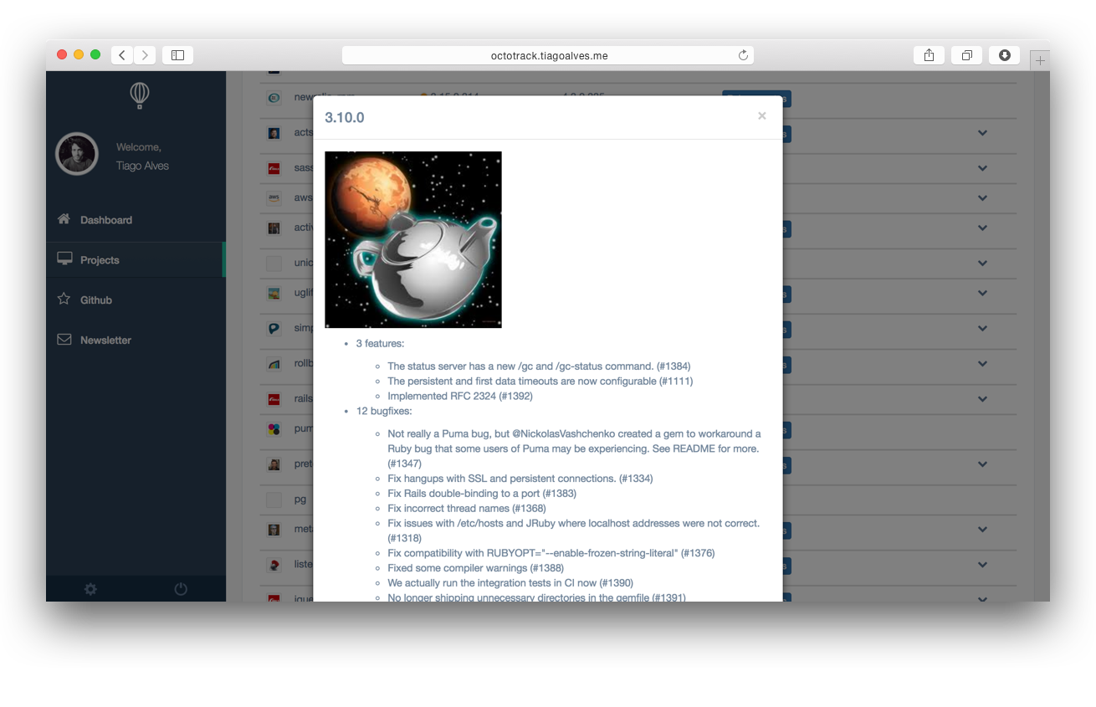Click the 'Tiago Alves' welcome name

pyautogui.click(x=142, y=166)
